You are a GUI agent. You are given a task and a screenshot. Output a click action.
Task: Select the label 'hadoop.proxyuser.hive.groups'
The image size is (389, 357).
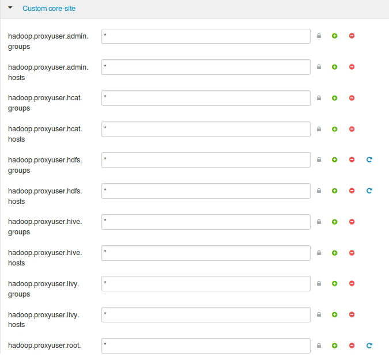click(x=45, y=227)
